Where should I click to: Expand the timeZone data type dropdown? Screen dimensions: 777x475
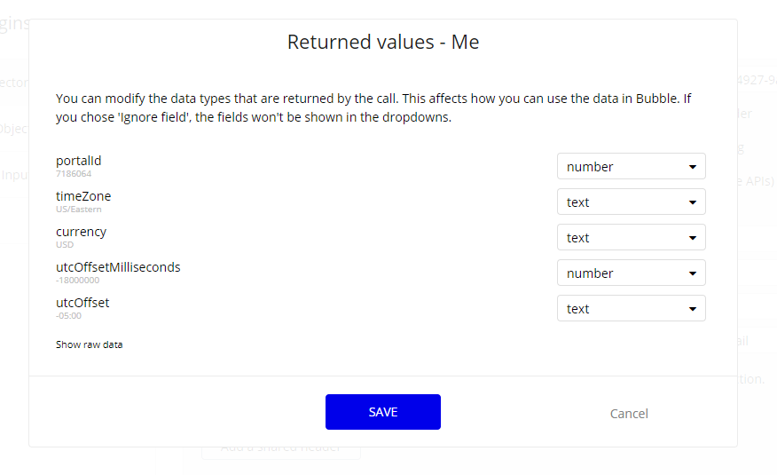[x=631, y=202]
